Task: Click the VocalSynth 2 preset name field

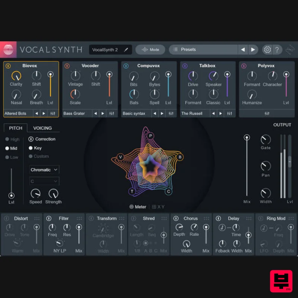Action: point(106,49)
